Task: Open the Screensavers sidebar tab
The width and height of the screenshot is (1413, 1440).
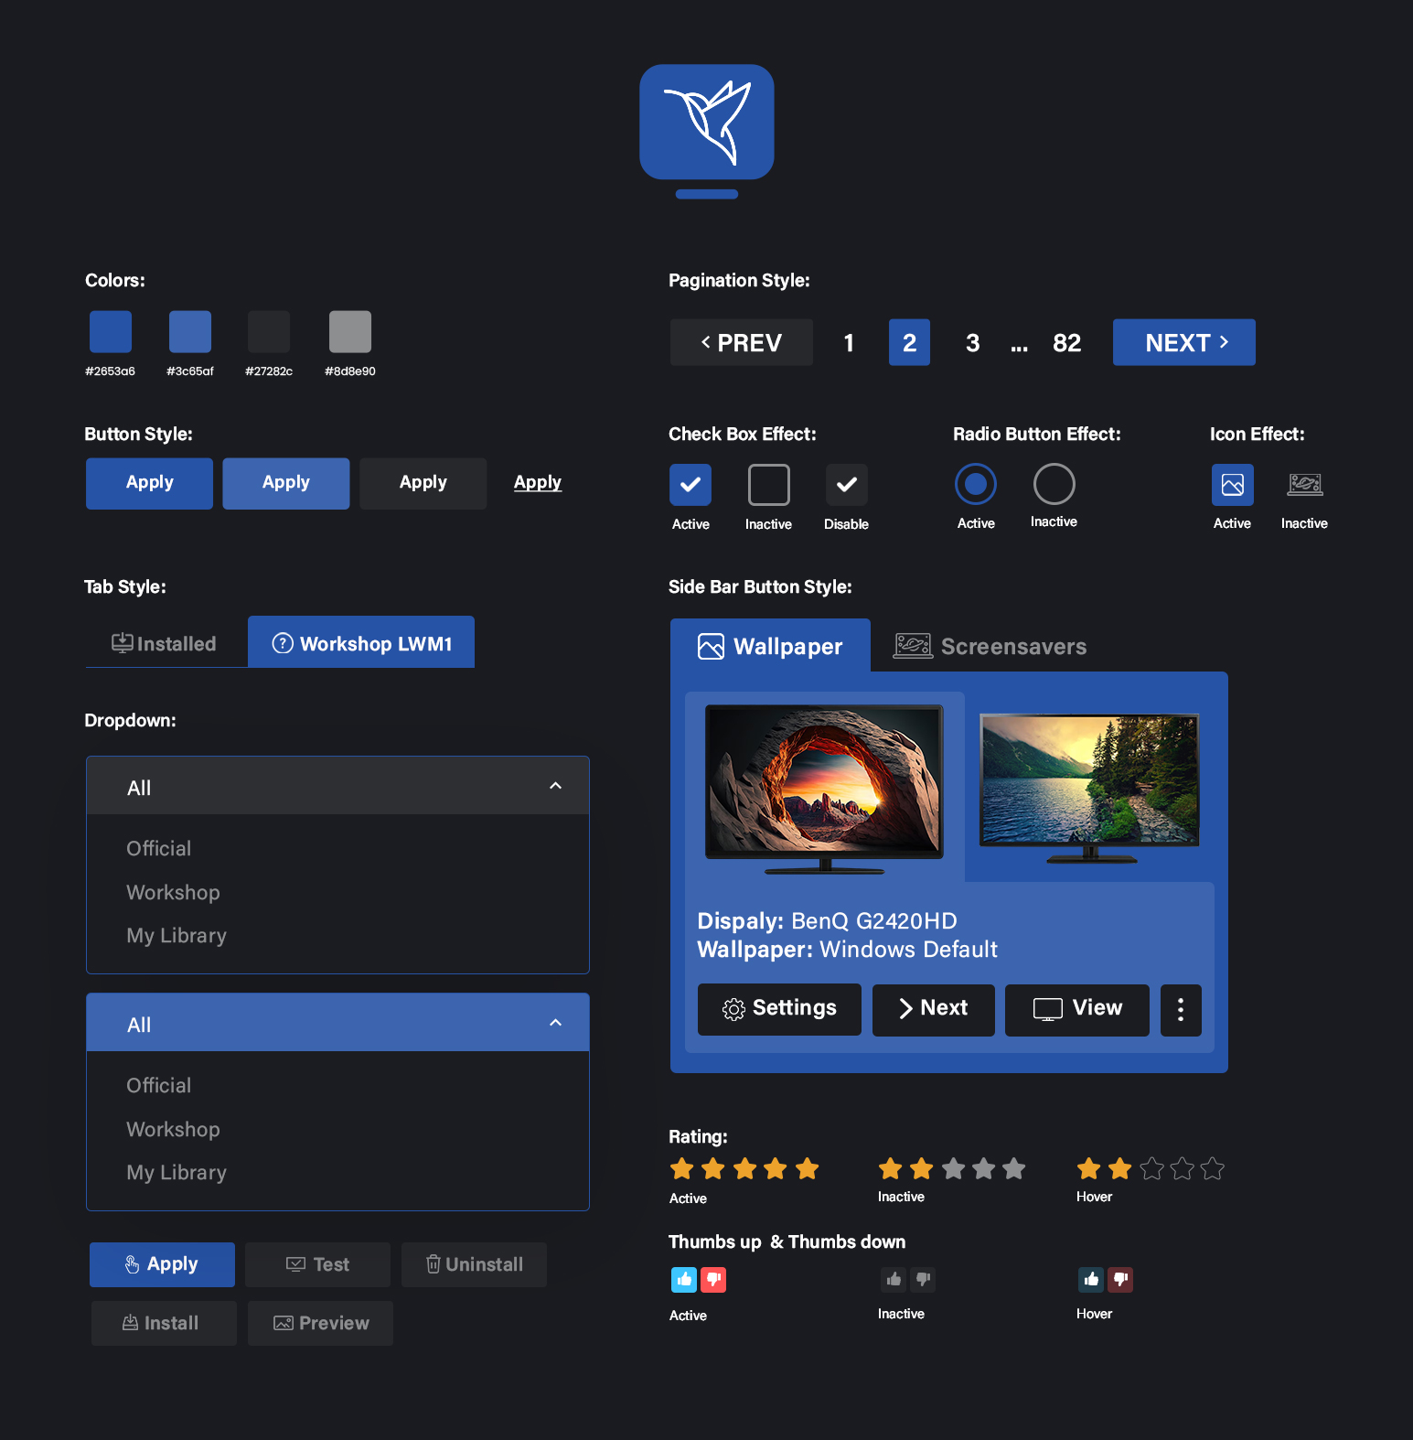Action: click(991, 646)
